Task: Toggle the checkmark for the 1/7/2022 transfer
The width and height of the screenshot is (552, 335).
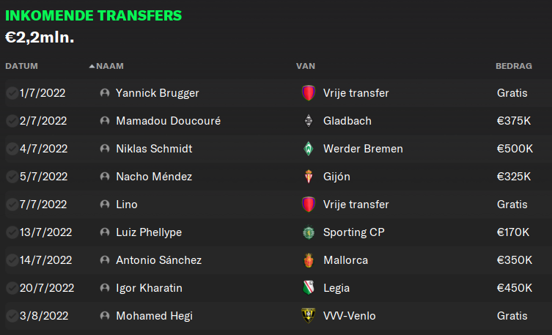Action: point(12,93)
